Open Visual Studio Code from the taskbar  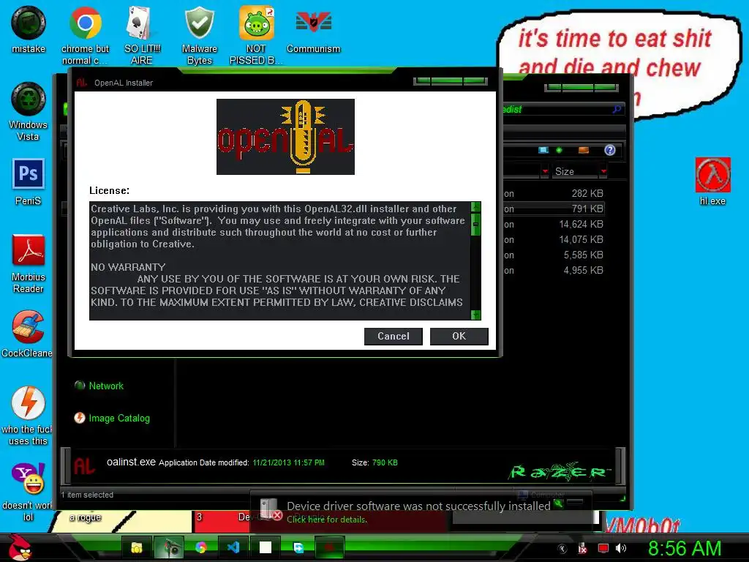point(233,547)
